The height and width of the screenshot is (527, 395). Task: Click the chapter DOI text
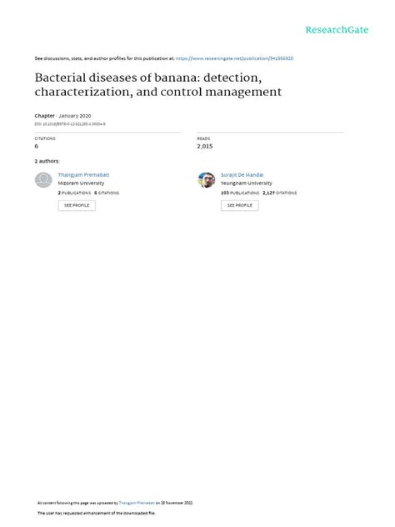(x=70, y=124)
